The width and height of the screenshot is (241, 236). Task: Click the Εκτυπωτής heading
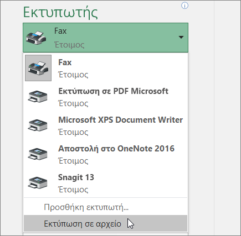[x=60, y=13]
